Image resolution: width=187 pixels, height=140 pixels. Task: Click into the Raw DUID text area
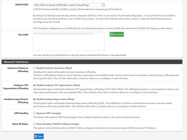(69, 41)
